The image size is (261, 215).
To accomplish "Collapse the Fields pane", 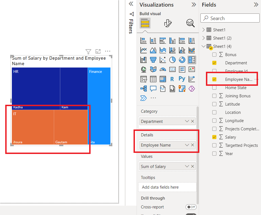I will 256,5.
